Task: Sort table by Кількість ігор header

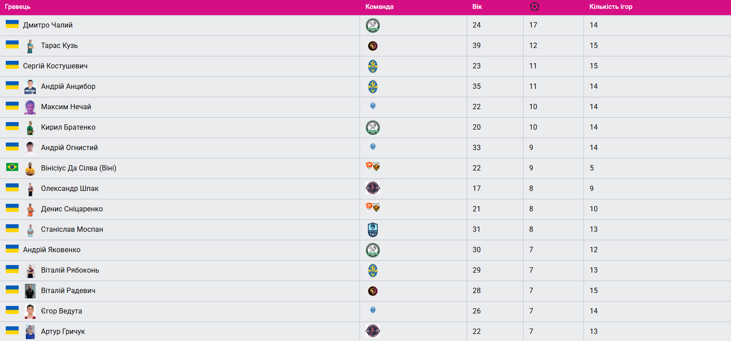Action: [611, 7]
